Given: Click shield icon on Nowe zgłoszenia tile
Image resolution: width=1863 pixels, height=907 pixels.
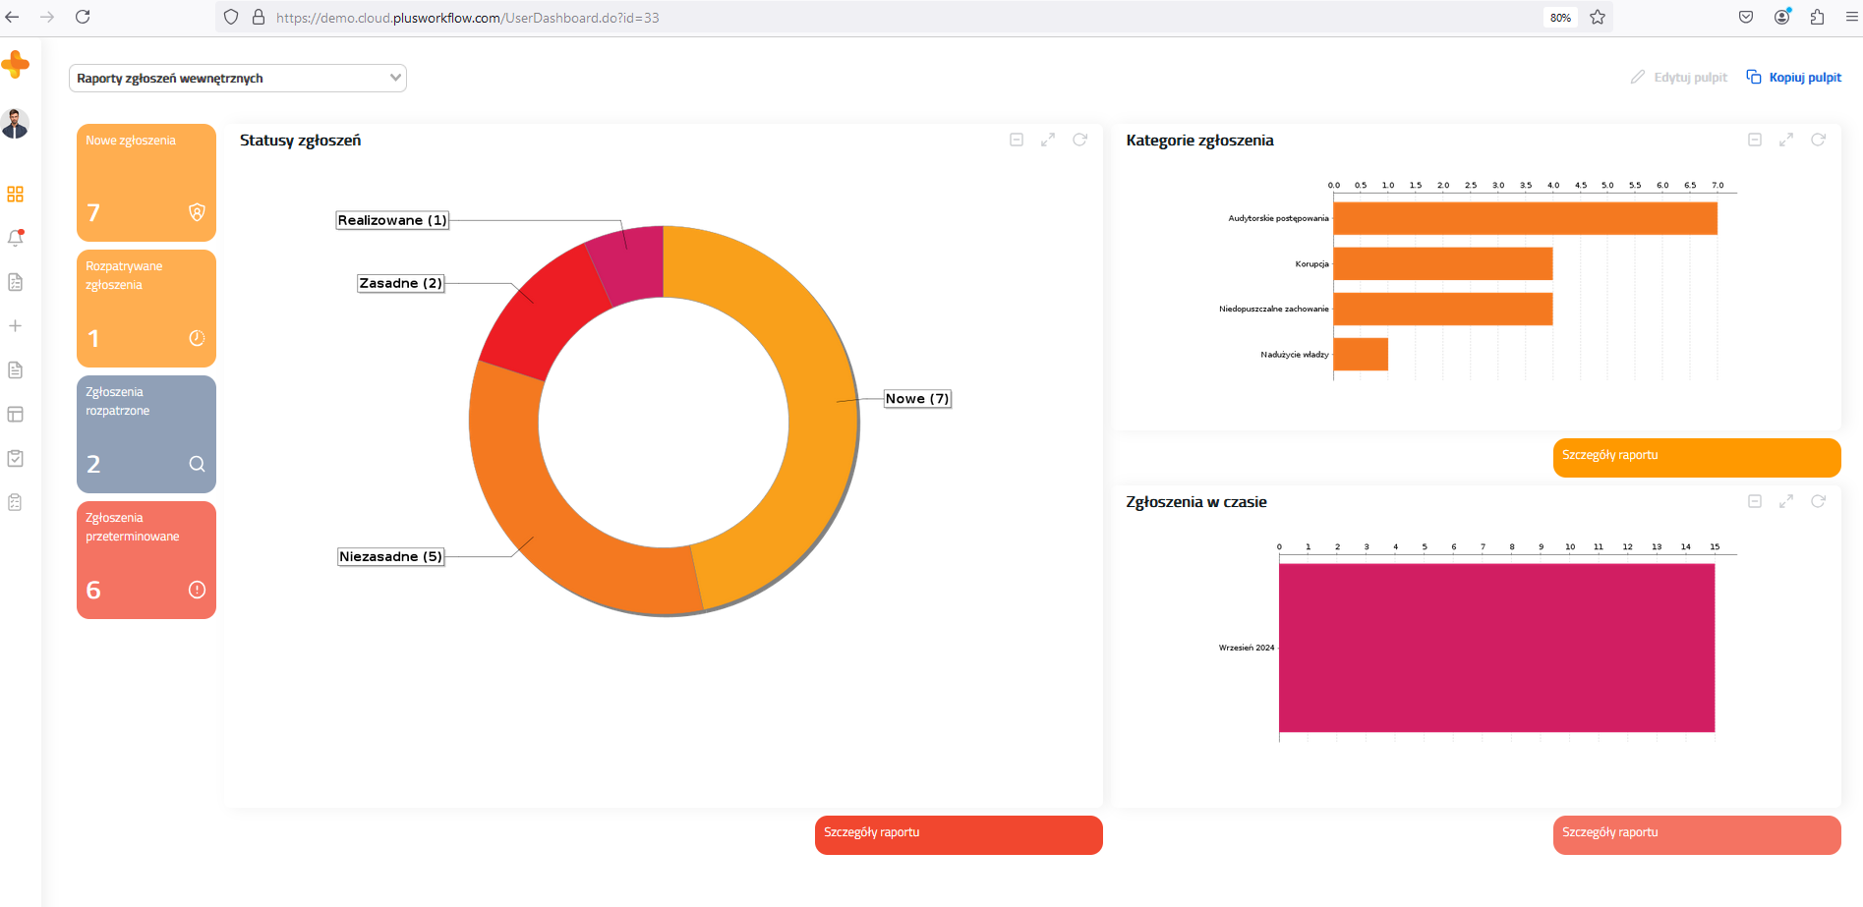Looking at the screenshot, I should [197, 212].
